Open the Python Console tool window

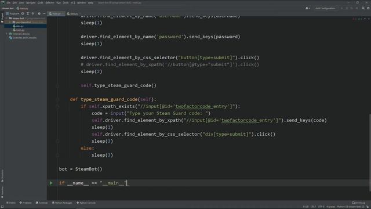(86, 203)
